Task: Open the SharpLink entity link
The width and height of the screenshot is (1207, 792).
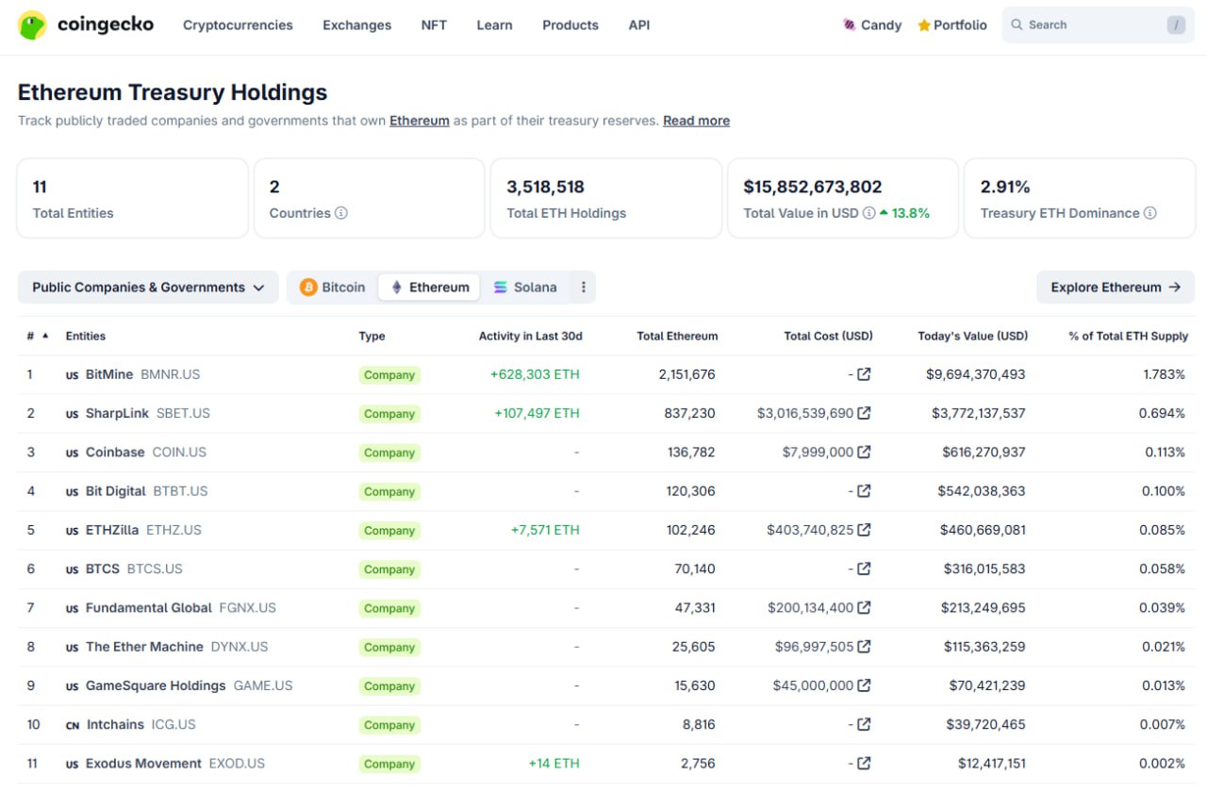Action: point(117,413)
